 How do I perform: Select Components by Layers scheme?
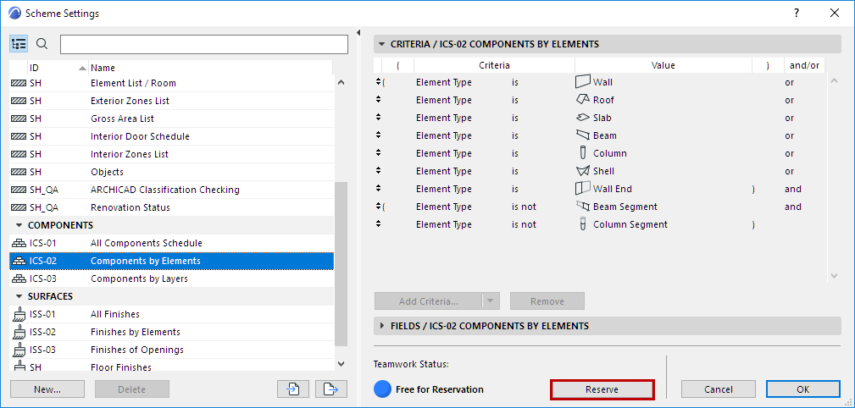click(139, 278)
